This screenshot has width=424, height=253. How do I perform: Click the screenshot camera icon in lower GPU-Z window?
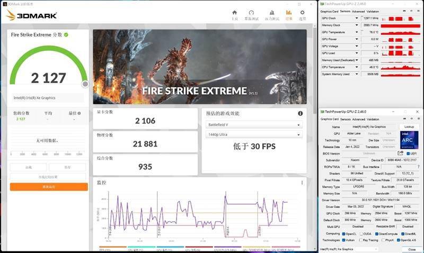coord(404,119)
